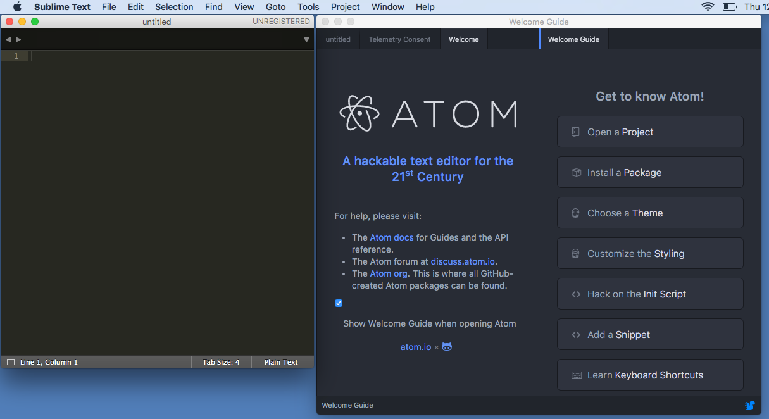Viewport: 769px width, 419px height.
Task: Open the Goto menu
Action: (x=275, y=7)
